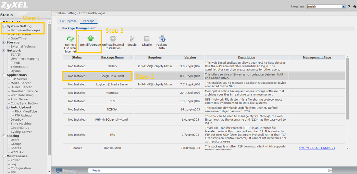Click the green plus Install/Upgrade icon

click(x=91, y=38)
